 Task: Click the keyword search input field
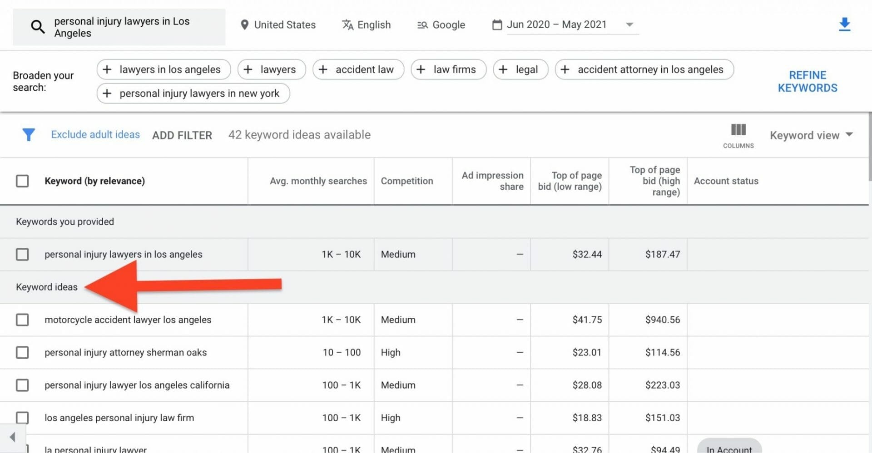point(136,27)
